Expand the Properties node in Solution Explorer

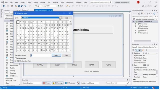pyautogui.click(x=135, y=24)
